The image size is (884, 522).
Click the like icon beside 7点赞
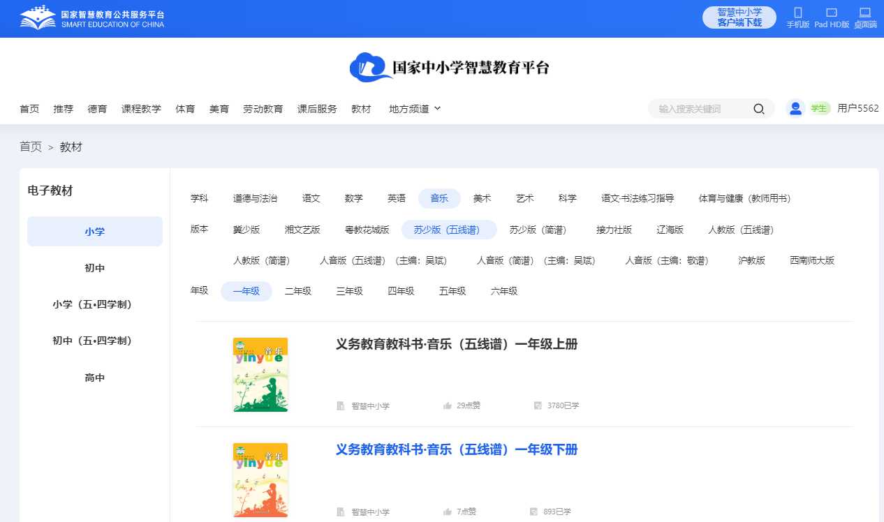click(x=448, y=512)
